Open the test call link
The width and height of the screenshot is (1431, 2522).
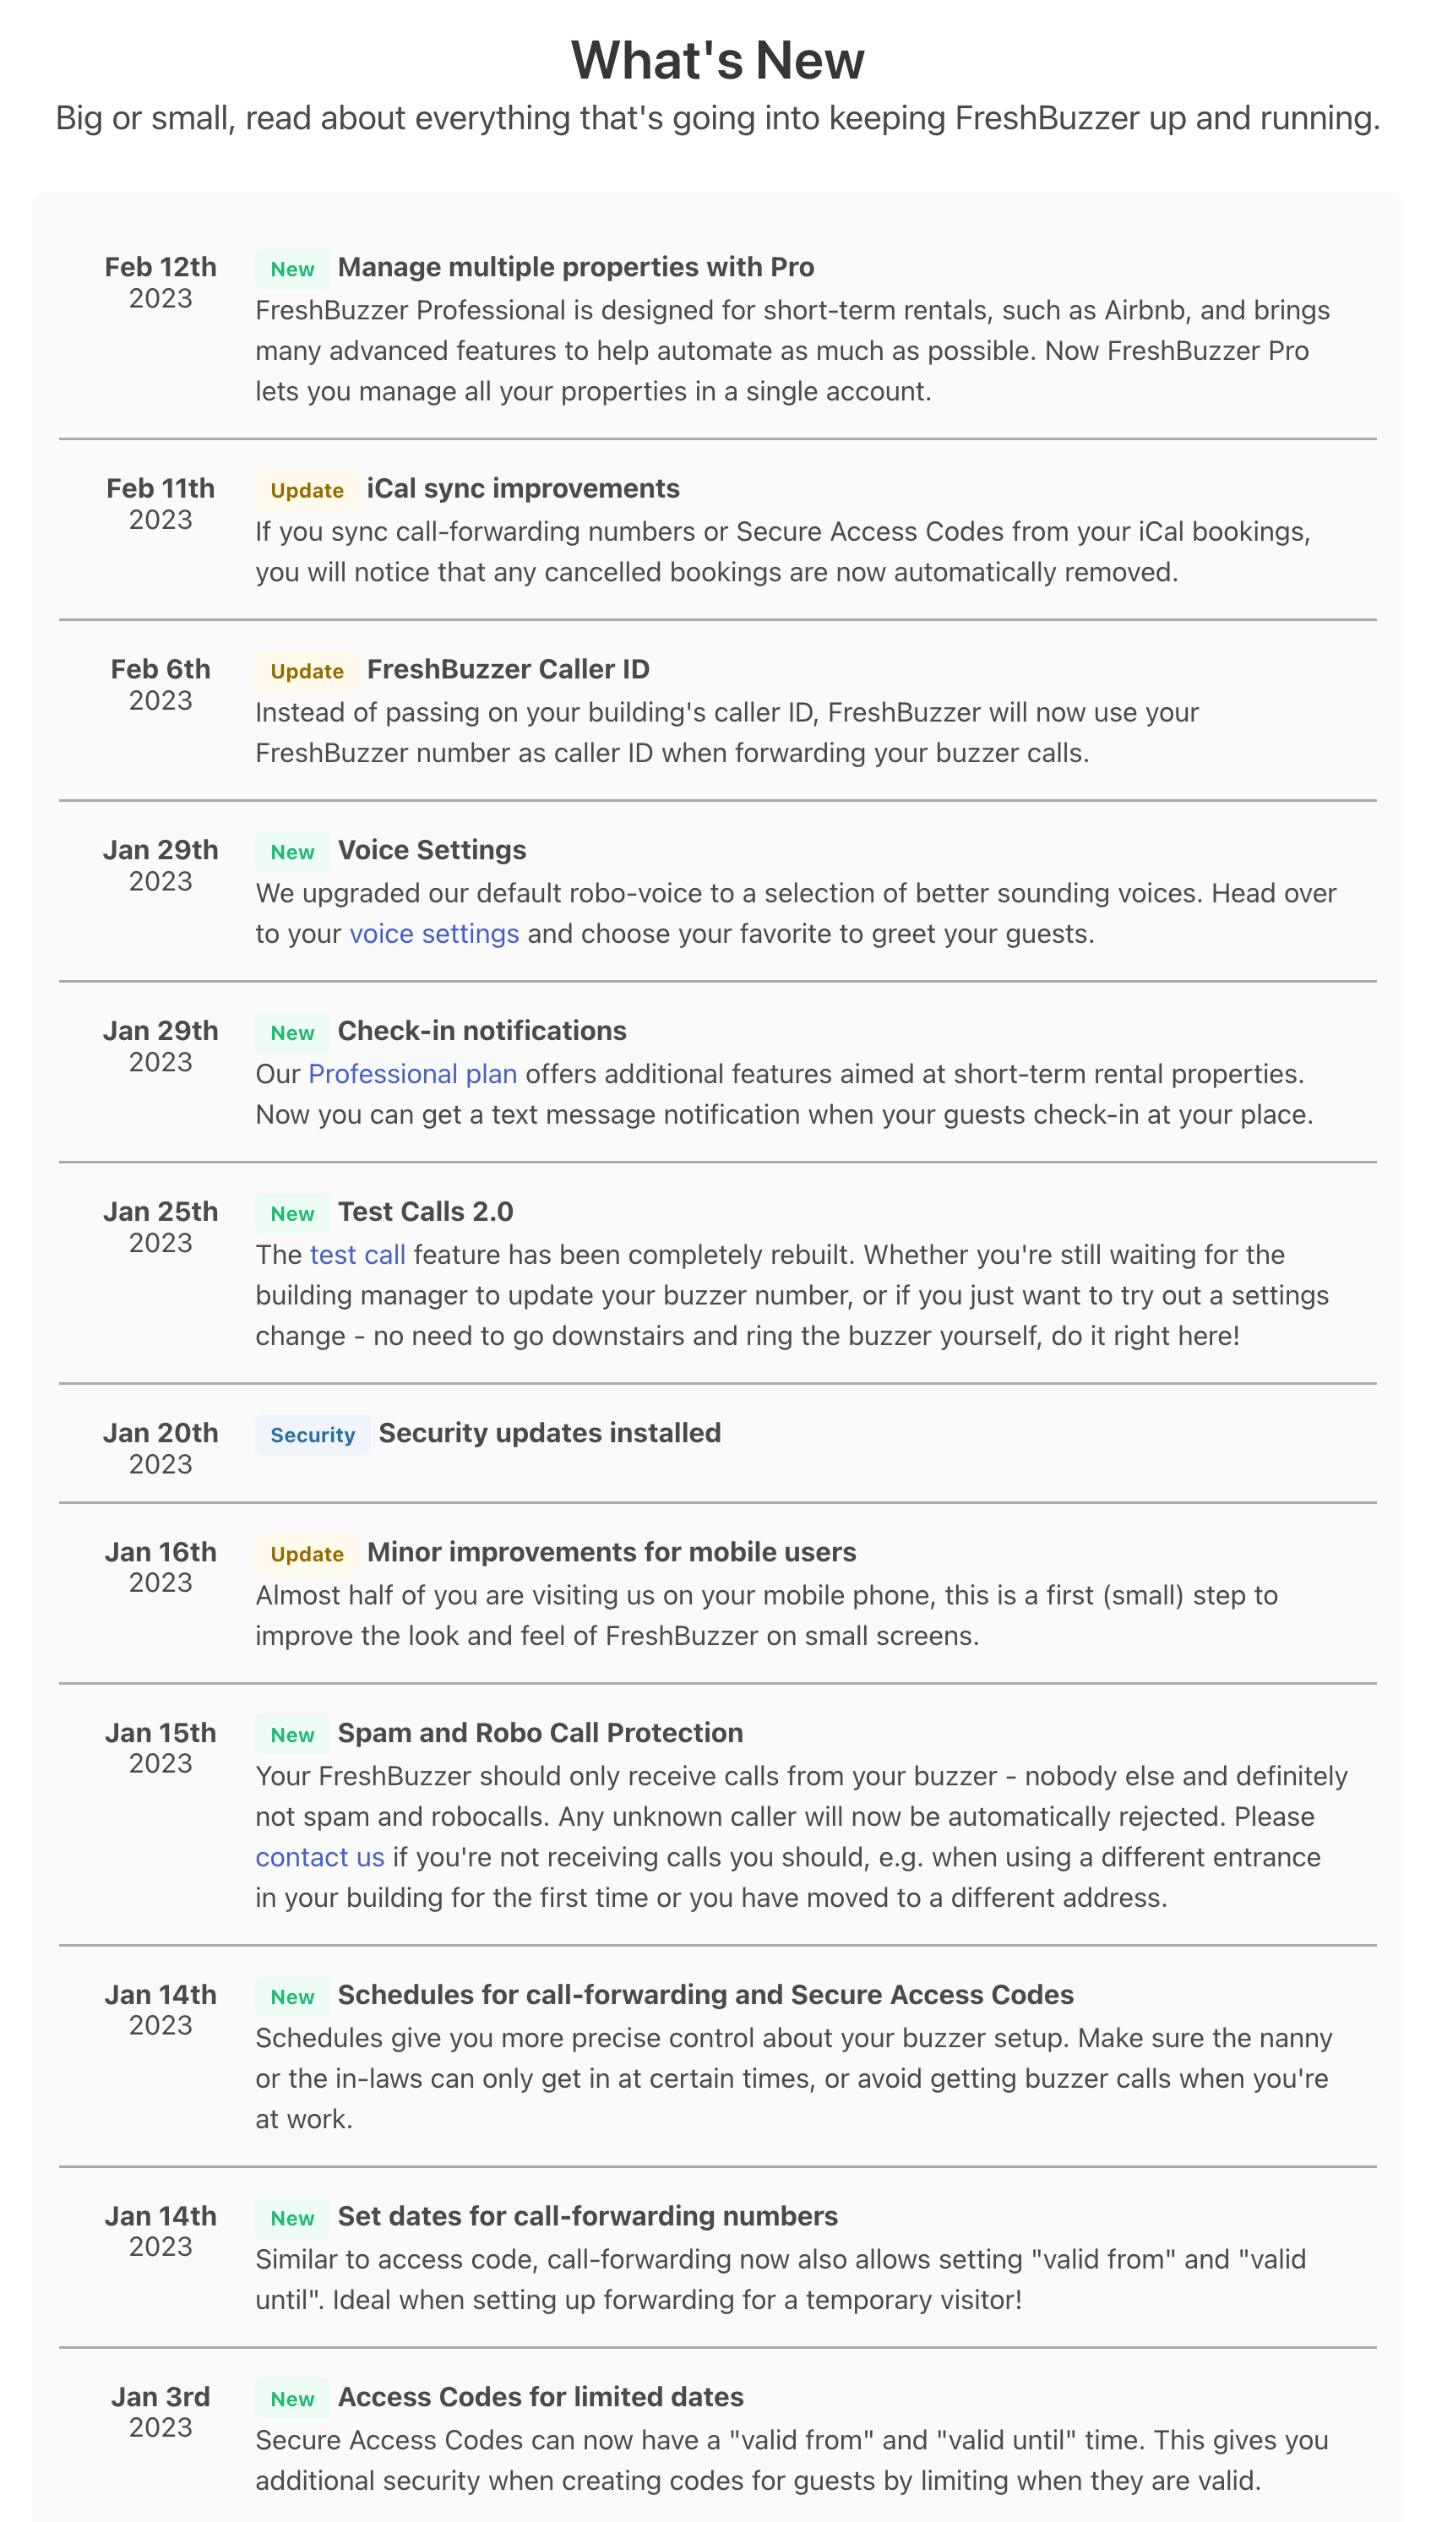tap(356, 1254)
